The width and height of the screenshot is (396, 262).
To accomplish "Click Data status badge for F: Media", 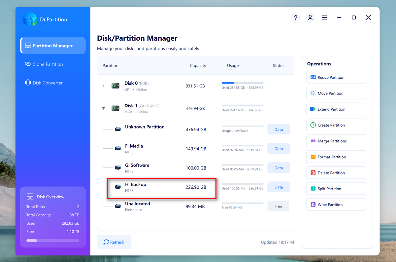I will pyautogui.click(x=279, y=149).
